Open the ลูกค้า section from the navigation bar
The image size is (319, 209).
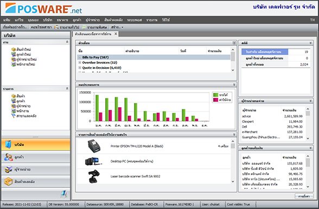point(36,157)
